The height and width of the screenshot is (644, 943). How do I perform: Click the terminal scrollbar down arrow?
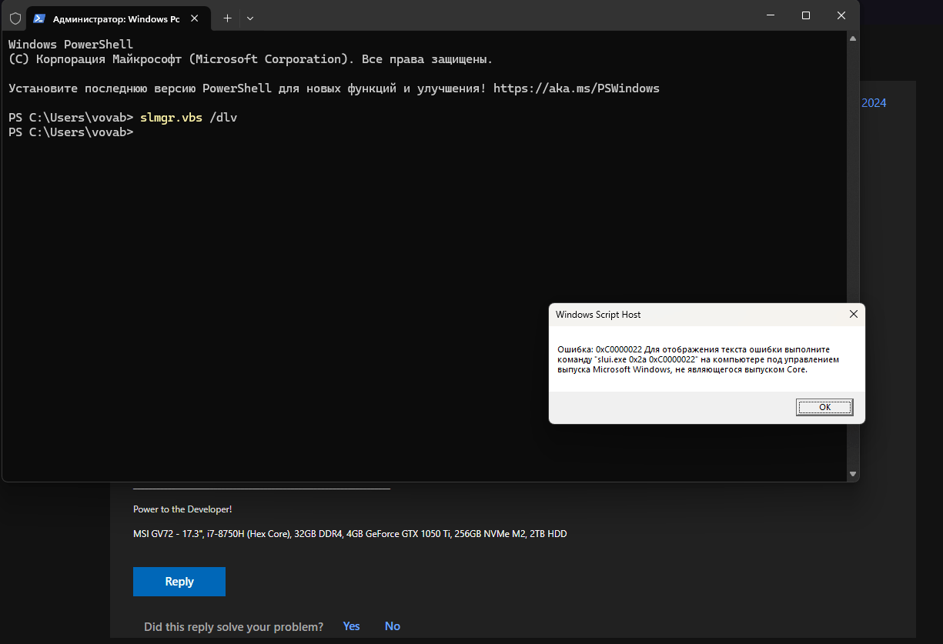coord(853,474)
